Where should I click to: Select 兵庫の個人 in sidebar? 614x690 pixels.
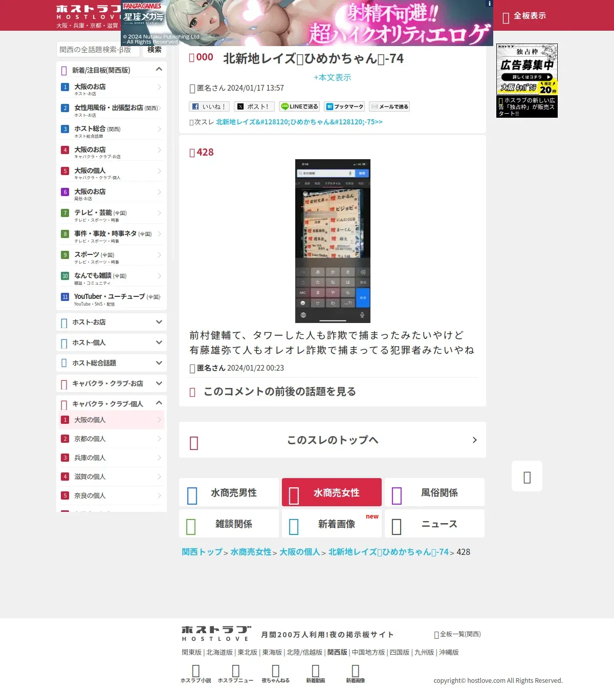point(112,458)
